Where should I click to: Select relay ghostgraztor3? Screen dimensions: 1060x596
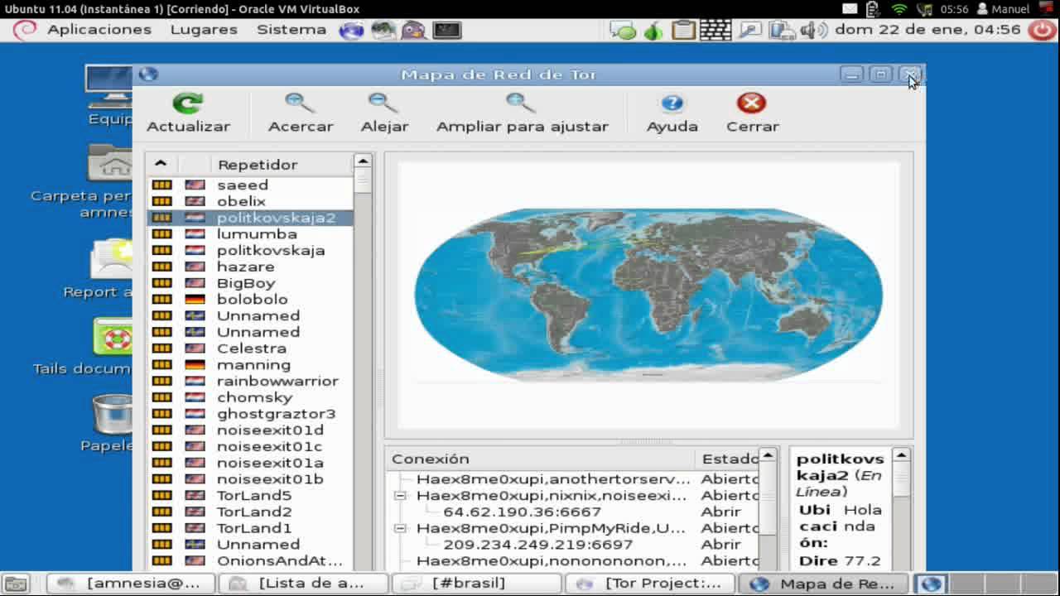coord(250,414)
